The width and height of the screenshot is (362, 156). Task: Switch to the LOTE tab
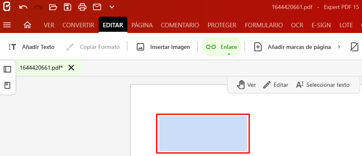click(x=346, y=25)
